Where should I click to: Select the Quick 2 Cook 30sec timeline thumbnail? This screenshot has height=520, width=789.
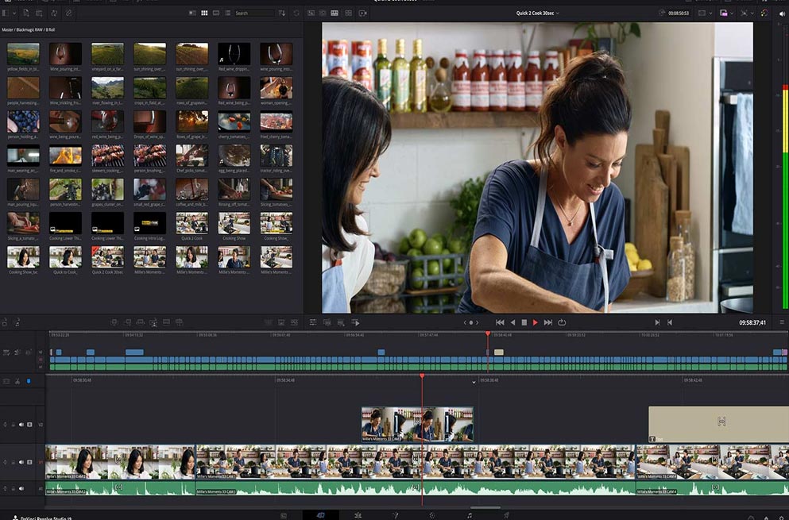(108, 257)
